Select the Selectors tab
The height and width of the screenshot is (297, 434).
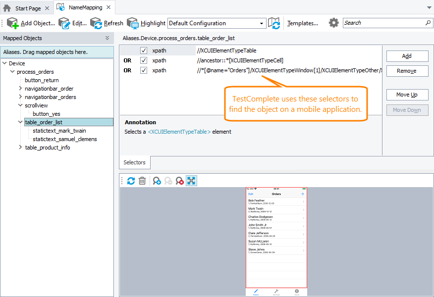point(134,162)
